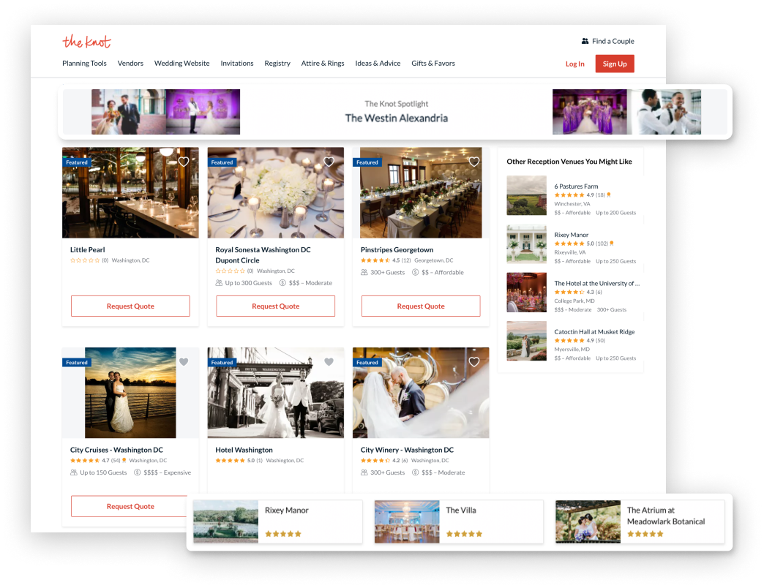Click the Catoctin Hall at Musket Ridge title
This screenshot has width=764, height=588.
pyautogui.click(x=594, y=332)
